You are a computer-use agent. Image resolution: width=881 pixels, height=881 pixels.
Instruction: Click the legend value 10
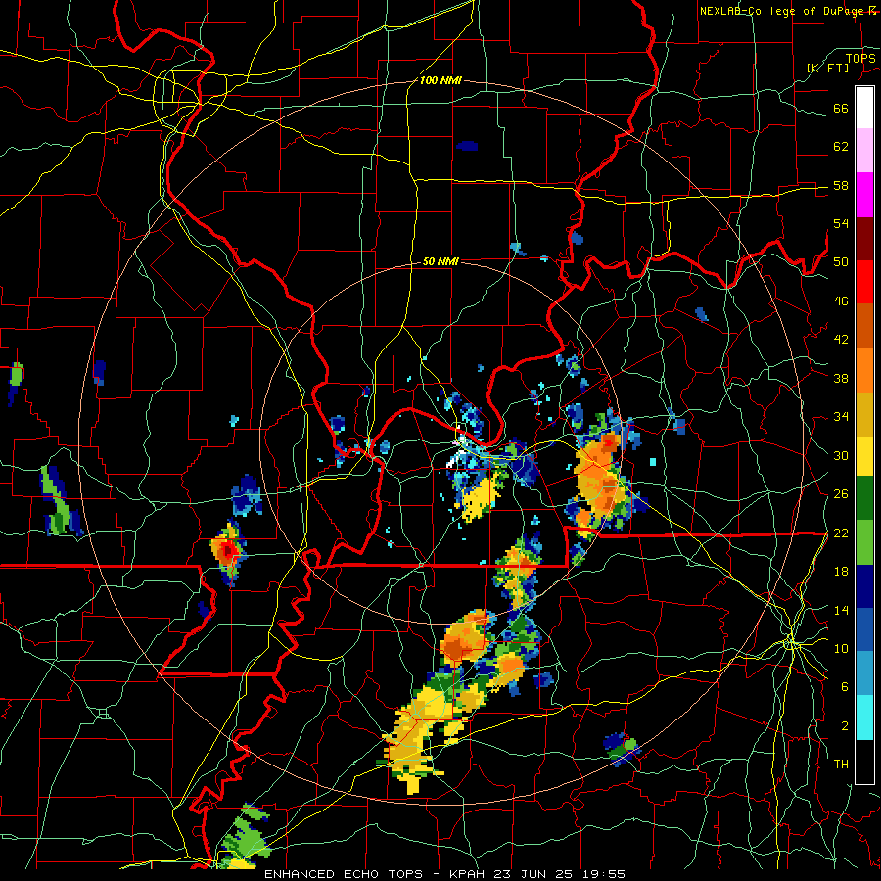pos(841,648)
